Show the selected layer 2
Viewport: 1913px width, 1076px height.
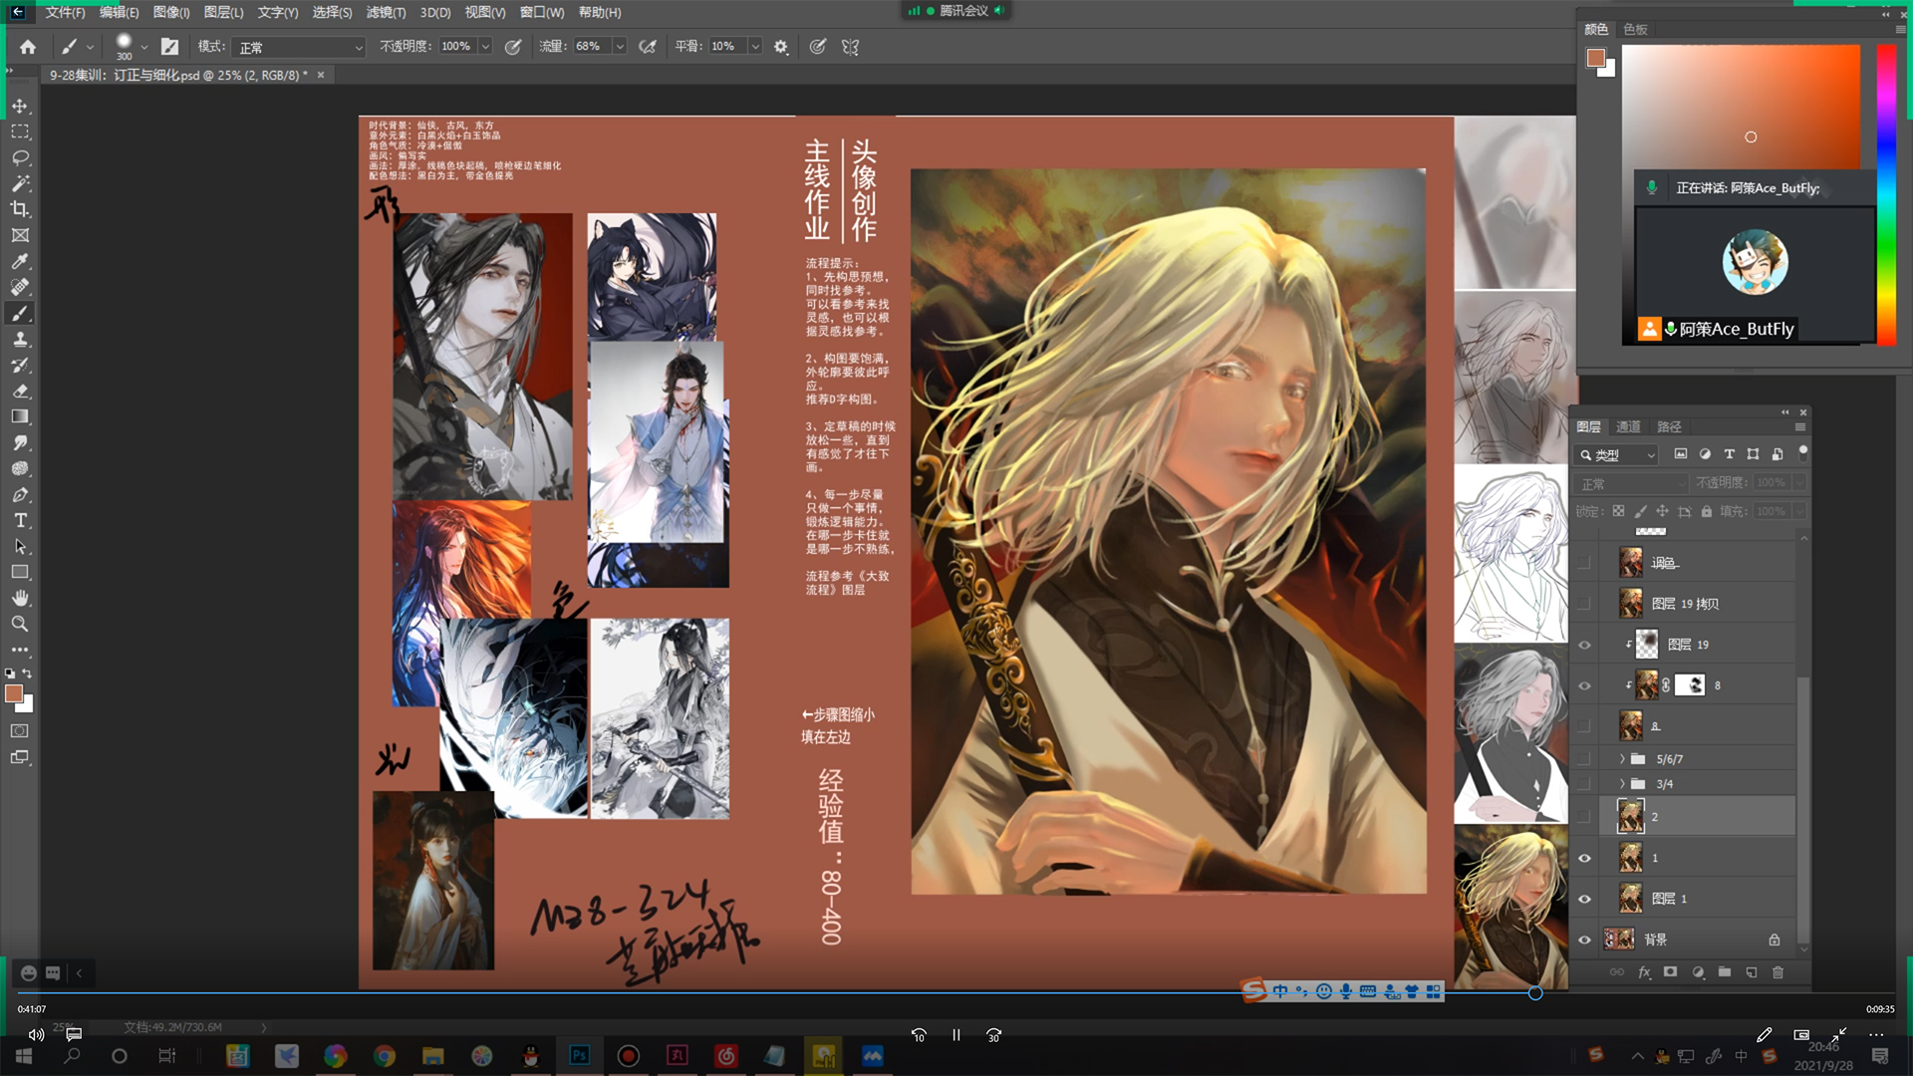click(1584, 817)
